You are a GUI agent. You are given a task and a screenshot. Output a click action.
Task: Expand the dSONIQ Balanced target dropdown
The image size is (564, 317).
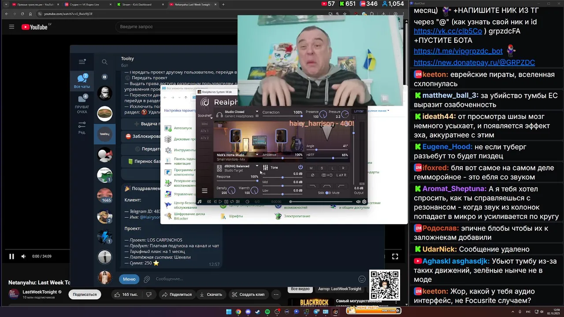[x=257, y=166]
